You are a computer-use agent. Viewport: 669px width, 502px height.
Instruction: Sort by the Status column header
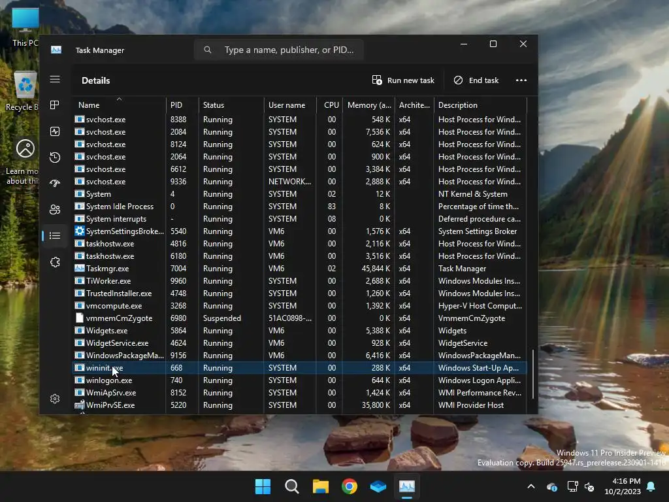pyautogui.click(x=231, y=105)
